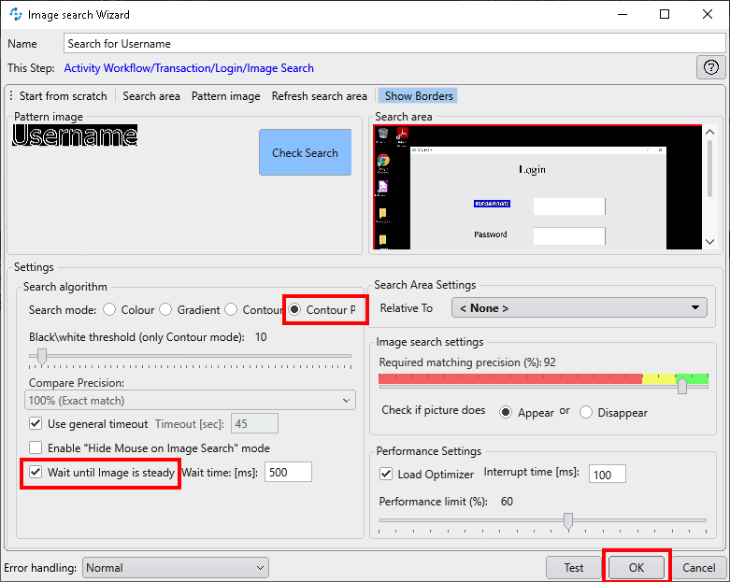The width and height of the screenshot is (730, 582).
Task: Choose the Disappear radio option
Action: (587, 412)
